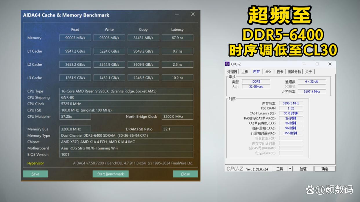Viewport: 360px width, 202px height.
Task: Click 行周期时间 tRC value 156 时钟
Action: point(291,134)
